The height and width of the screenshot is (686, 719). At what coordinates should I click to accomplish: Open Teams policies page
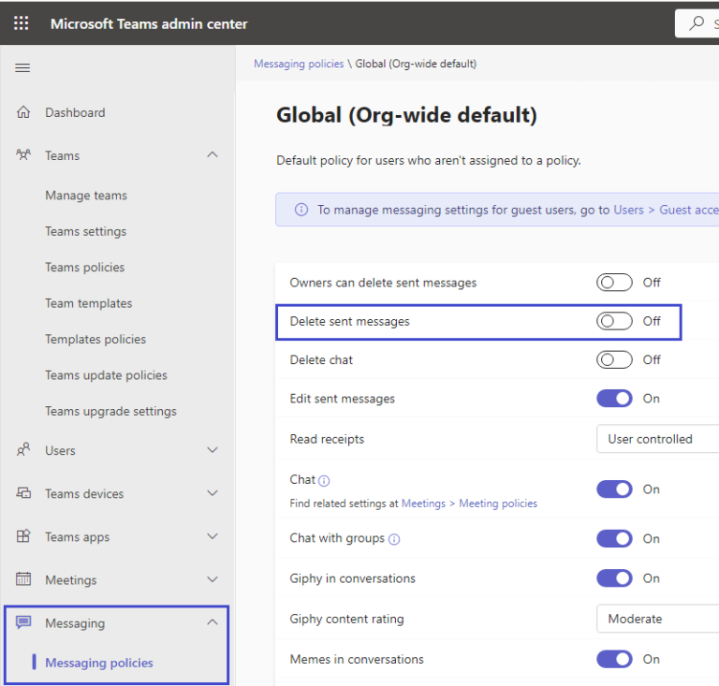point(85,267)
